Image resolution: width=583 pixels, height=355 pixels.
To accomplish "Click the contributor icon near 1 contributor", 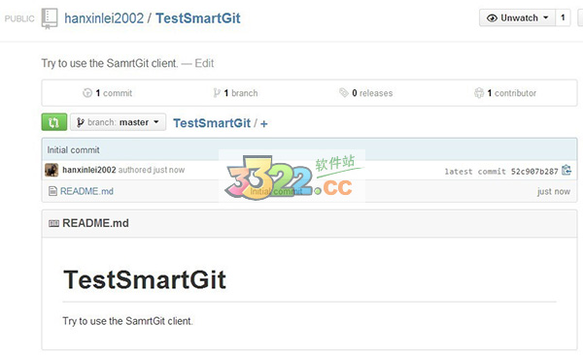I will point(479,93).
